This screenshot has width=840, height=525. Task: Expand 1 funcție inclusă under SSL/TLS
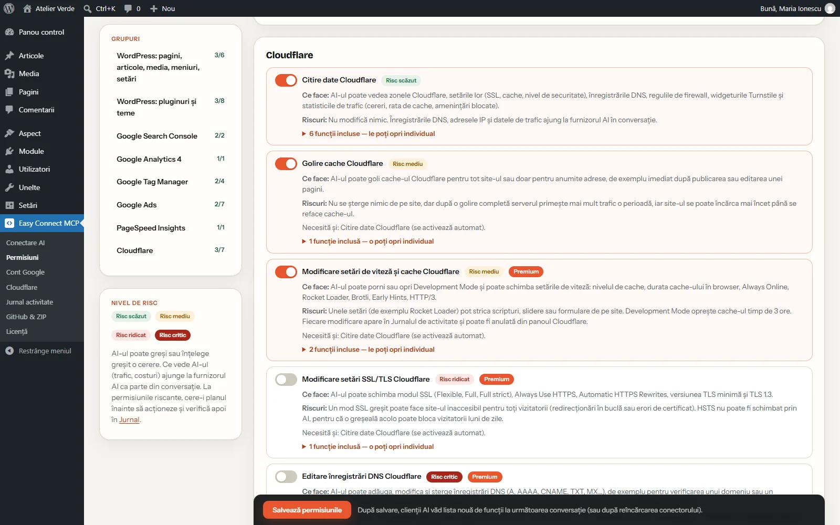point(368,447)
